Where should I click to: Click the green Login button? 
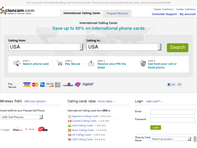coord(156,127)
